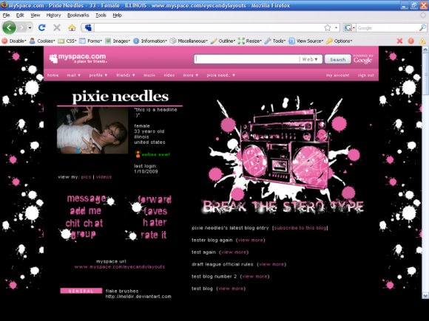
Task: Click the red exclamation error icon
Action: pos(411,41)
